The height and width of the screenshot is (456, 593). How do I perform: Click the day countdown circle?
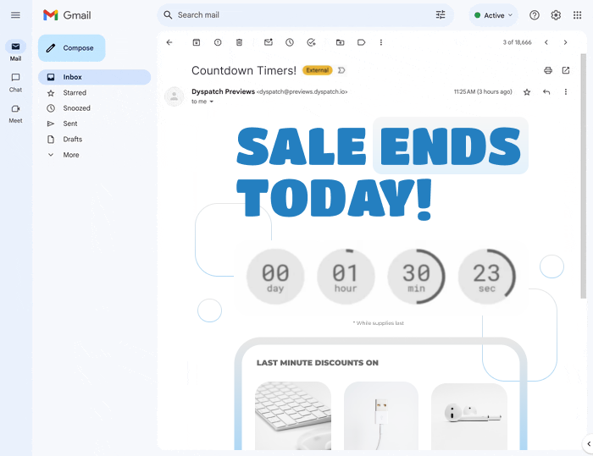pyautogui.click(x=275, y=276)
